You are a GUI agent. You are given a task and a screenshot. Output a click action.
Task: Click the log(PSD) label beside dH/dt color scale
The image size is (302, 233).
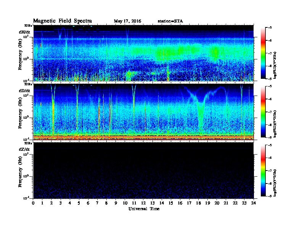tap(275, 65)
